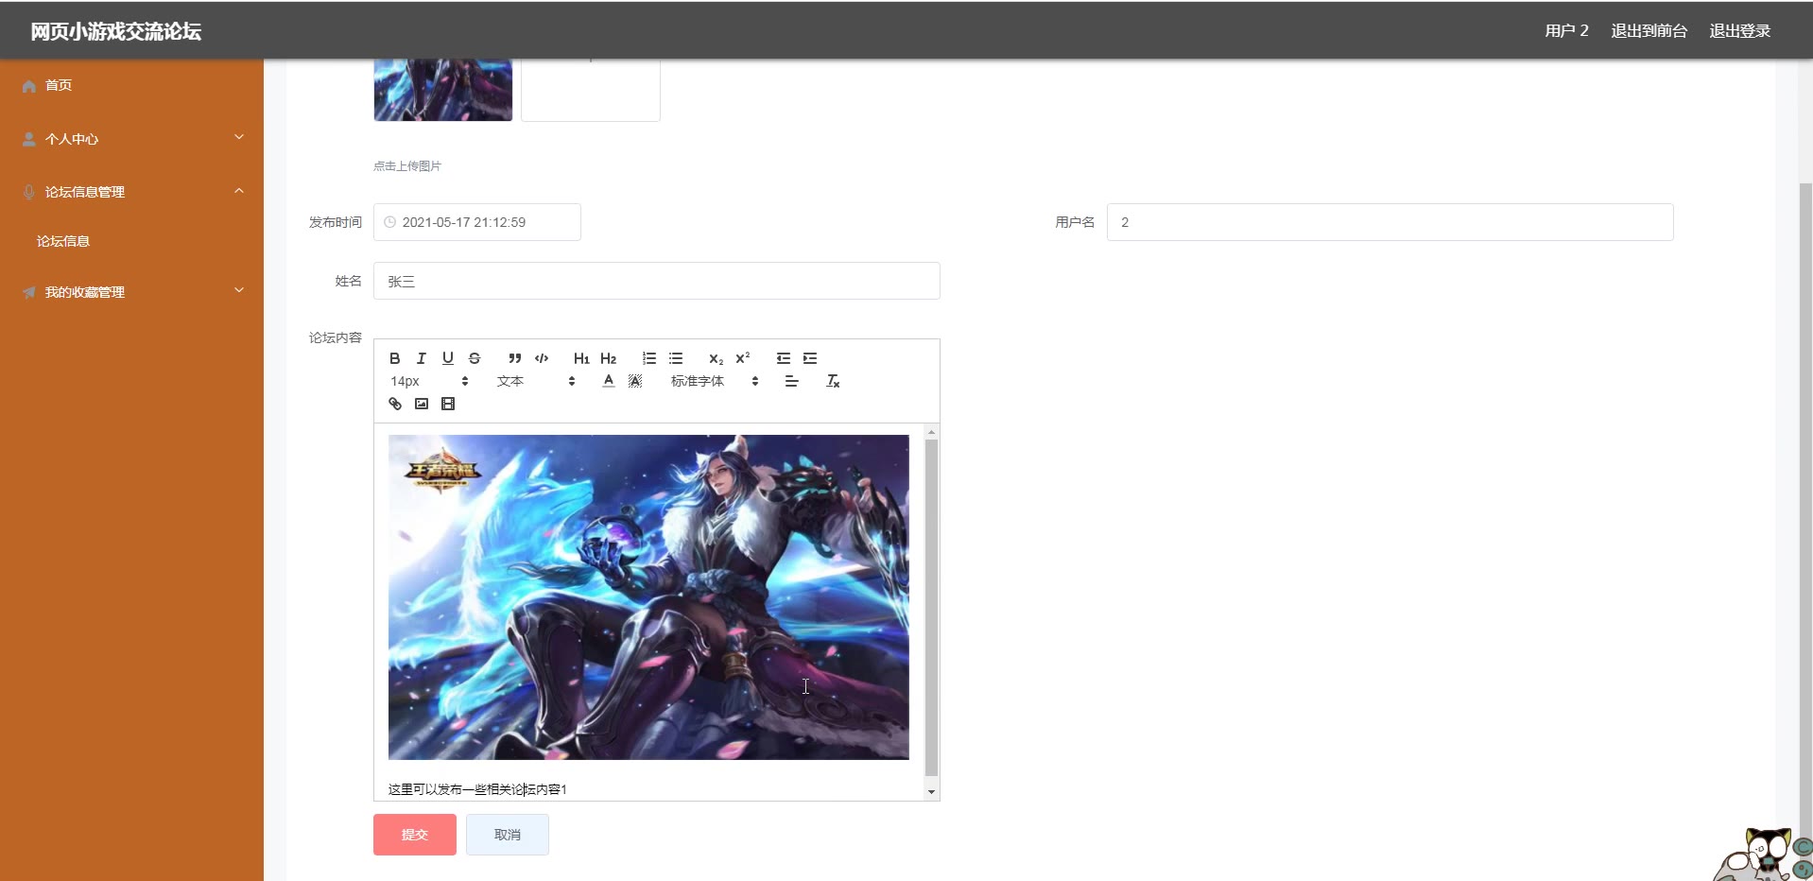Viewport: 1813px width, 881px height.
Task: Create an ordered numbered list
Action: 649,358
